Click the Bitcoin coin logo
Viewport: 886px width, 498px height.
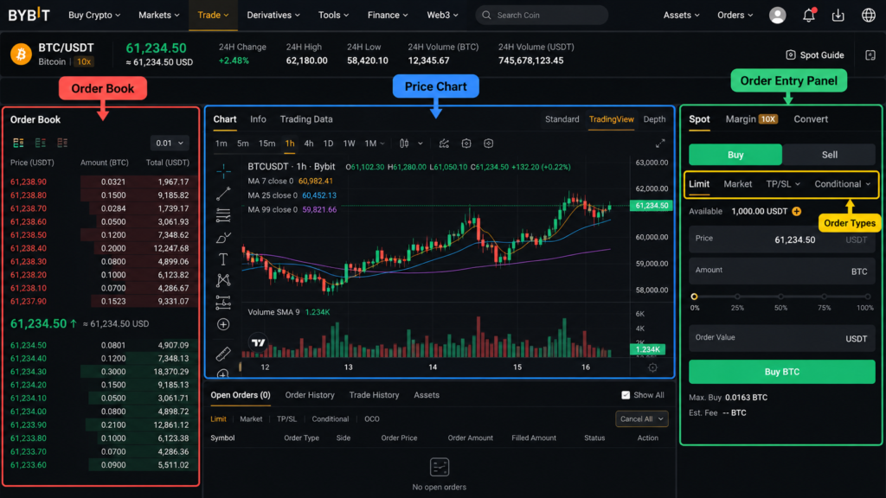point(21,54)
